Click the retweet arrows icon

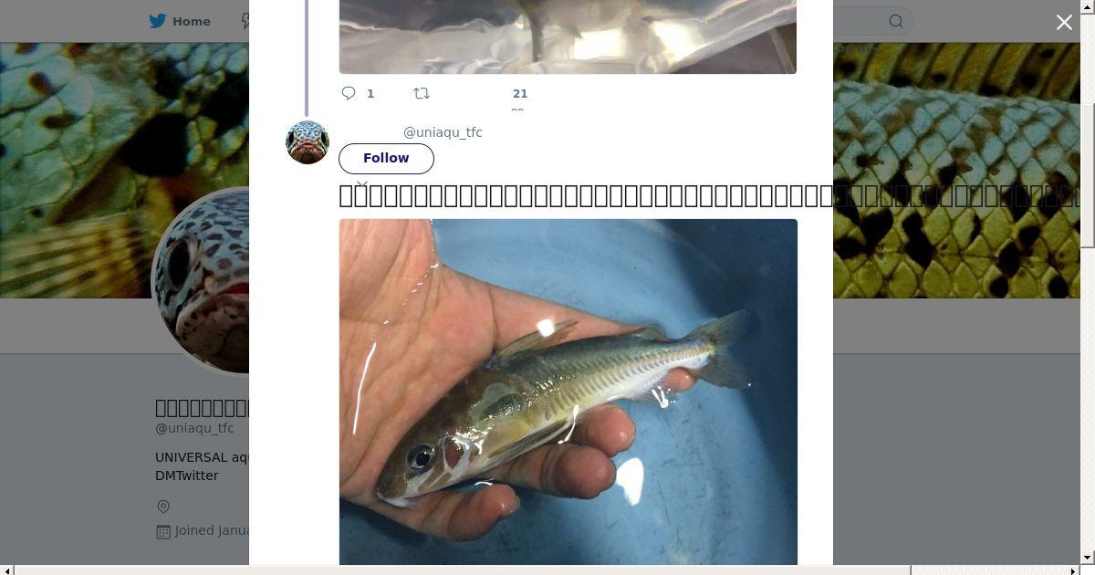coord(422,93)
